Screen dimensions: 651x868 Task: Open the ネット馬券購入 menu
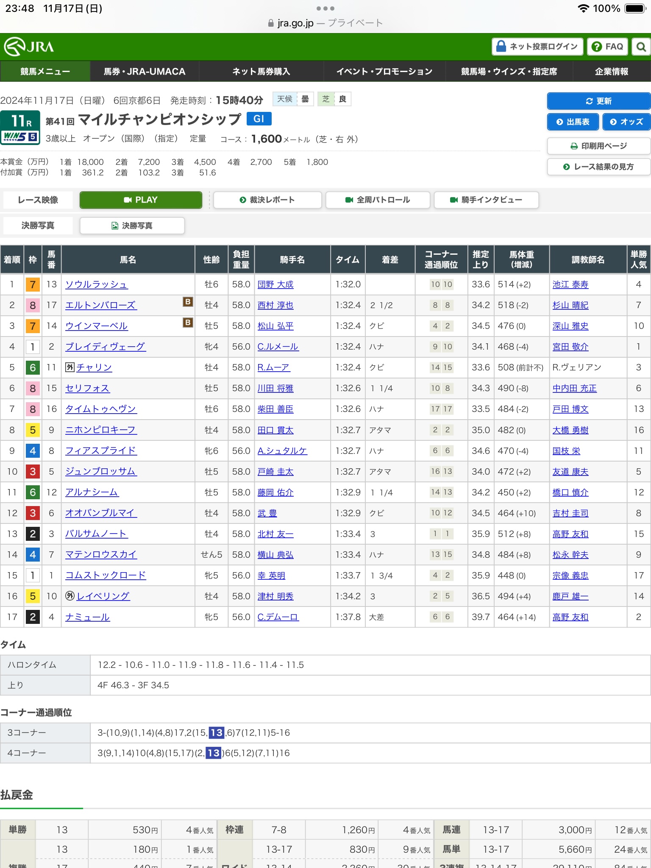pos(261,71)
